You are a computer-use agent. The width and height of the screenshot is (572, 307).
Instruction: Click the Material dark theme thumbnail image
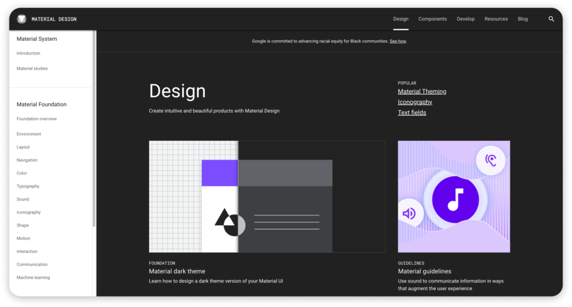coord(267,197)
